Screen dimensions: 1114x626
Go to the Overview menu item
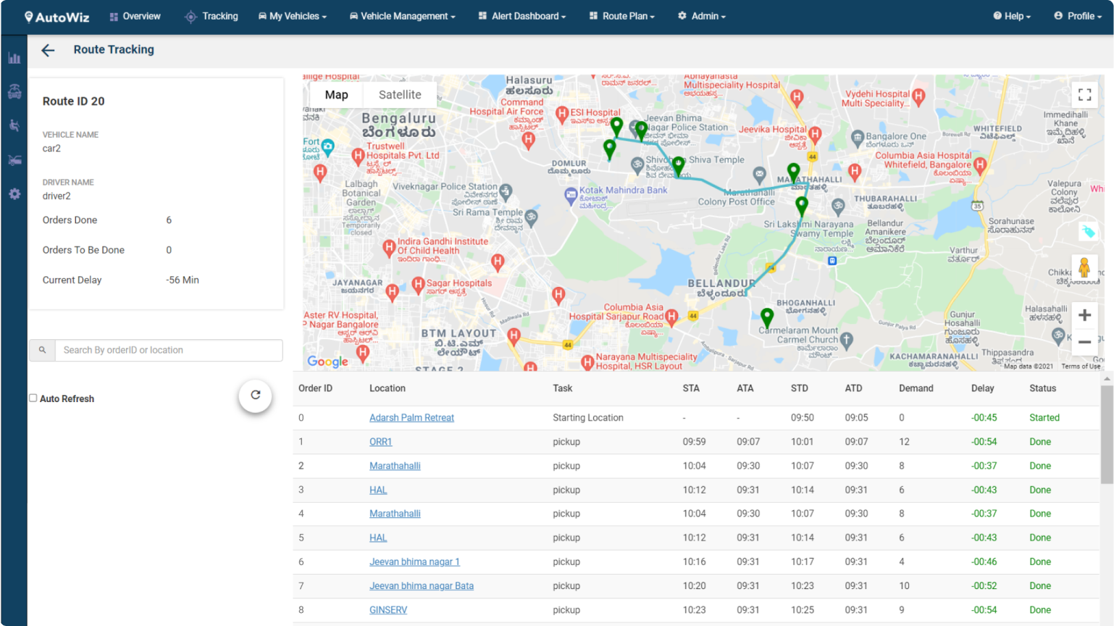point(135,16)
